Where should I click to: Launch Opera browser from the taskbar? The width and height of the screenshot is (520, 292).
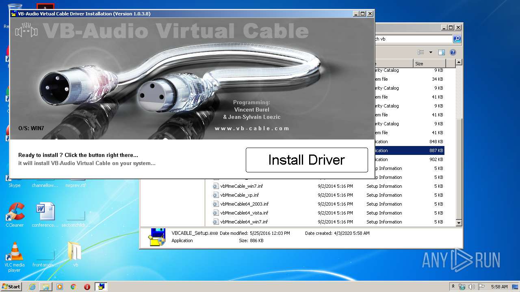coord(87,287)
